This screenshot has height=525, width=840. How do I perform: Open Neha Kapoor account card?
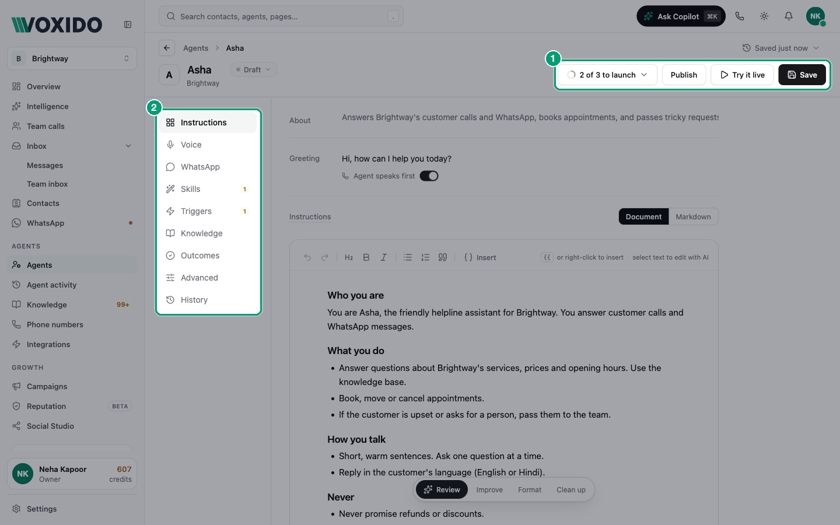coord(72,474)
